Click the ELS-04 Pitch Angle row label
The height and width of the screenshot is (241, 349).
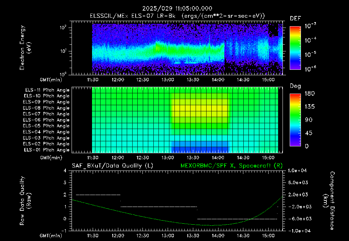pyautogui.click(x=46, y=132)
